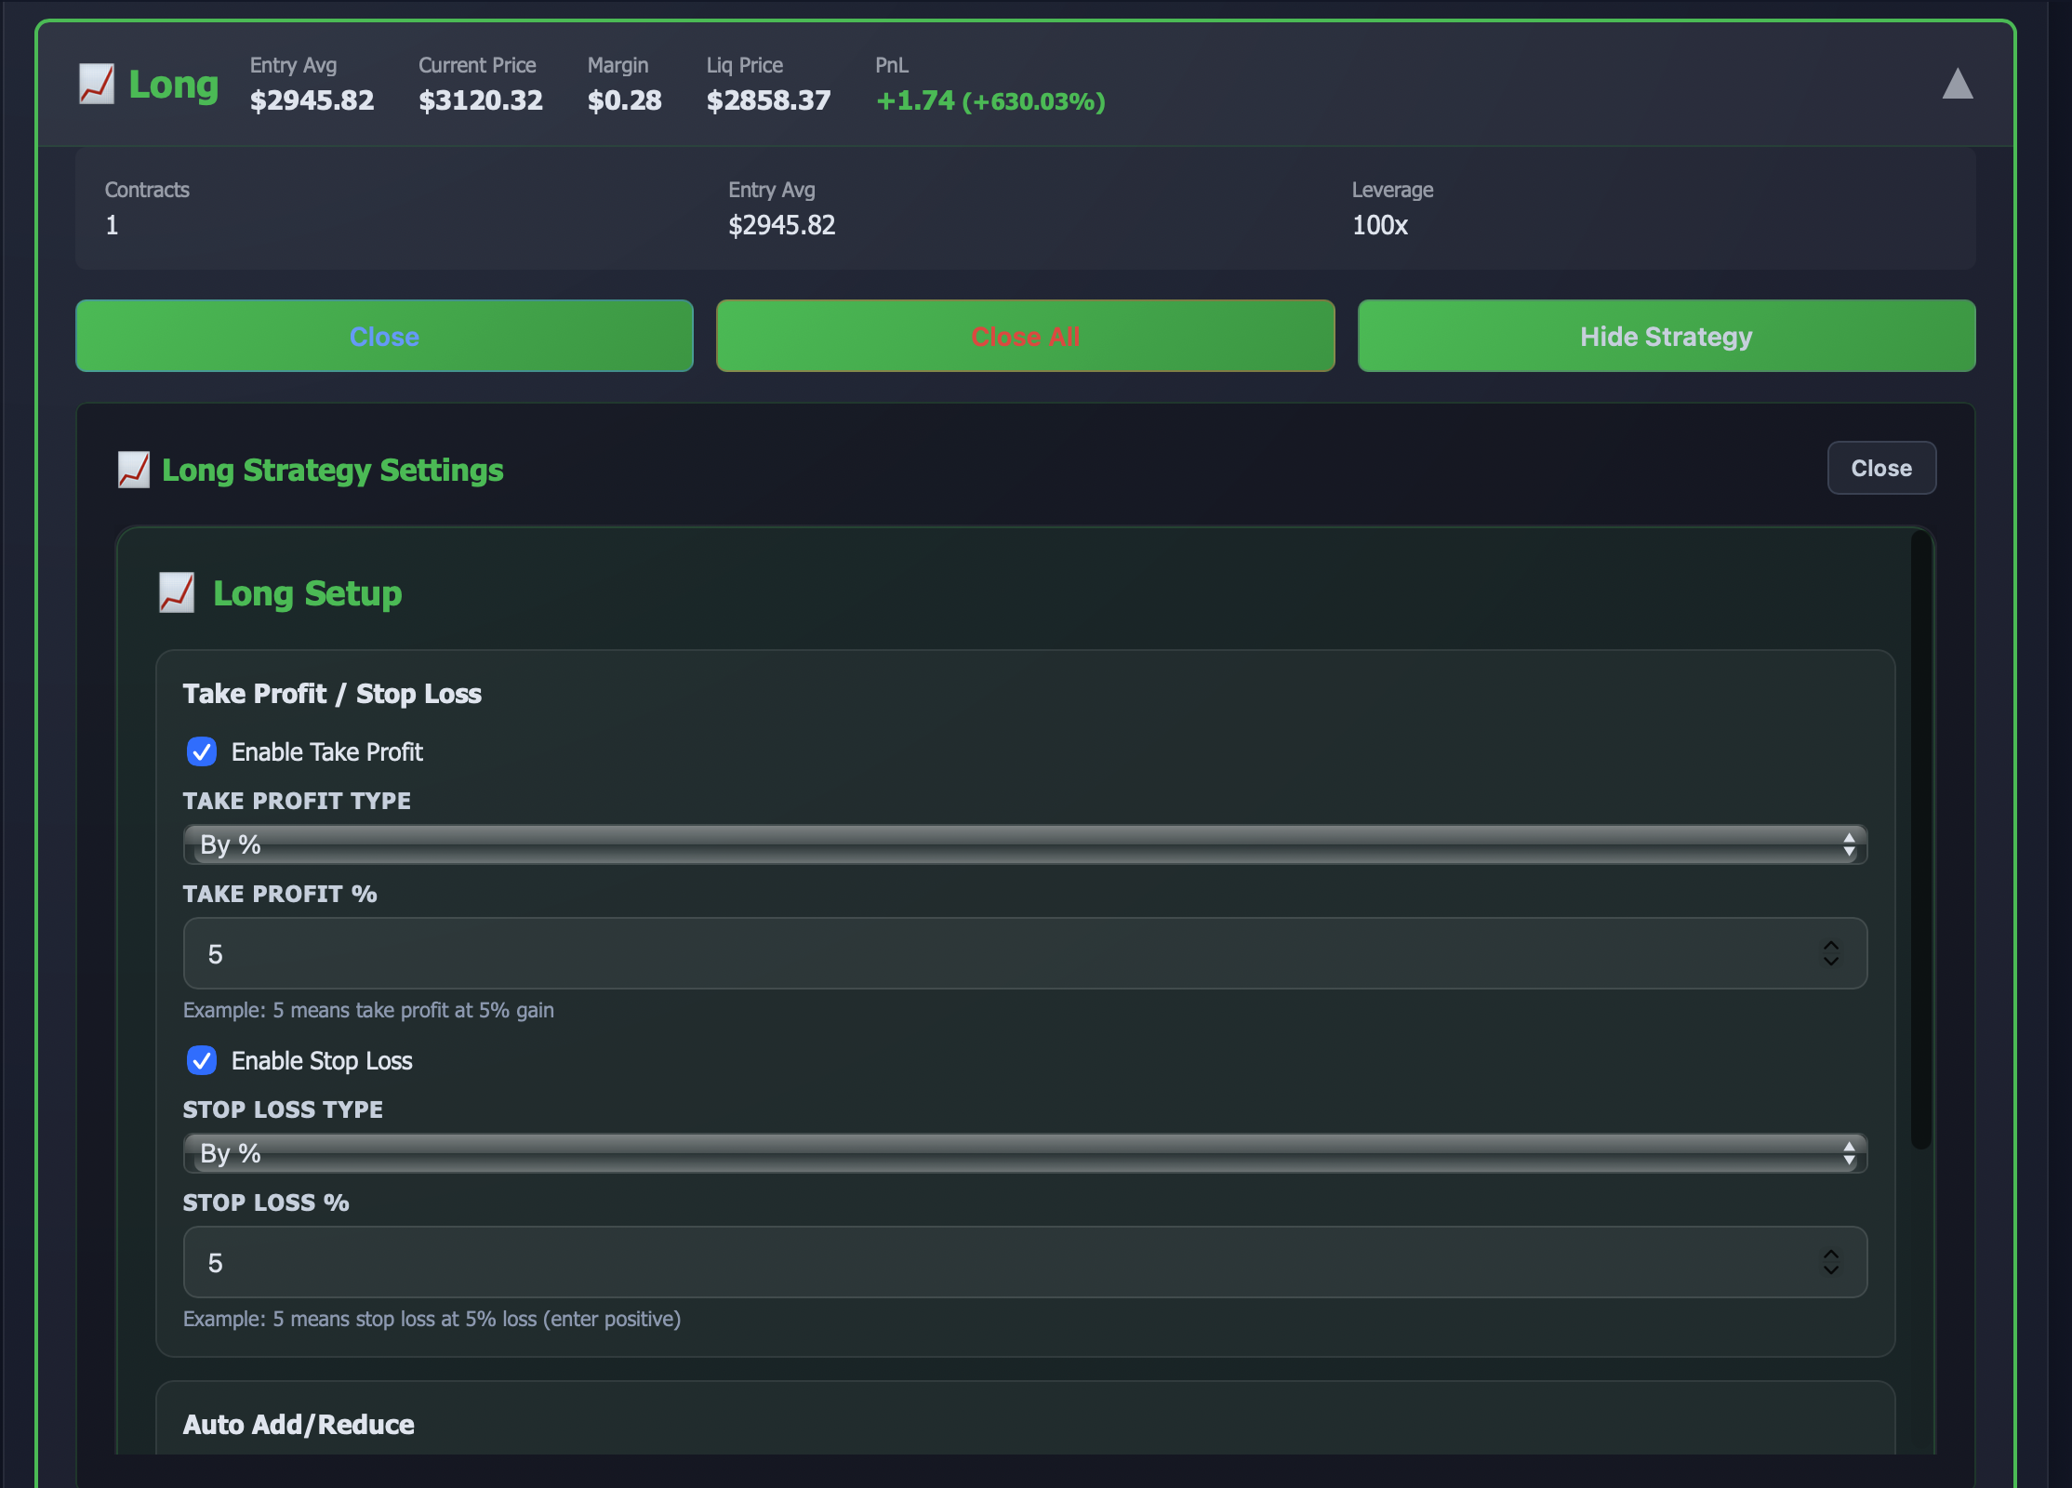This screenshot has height=1488, width=2072.
Task: Click the chart icon next to Long Strategy Settings
Action: tap(134, 470)
